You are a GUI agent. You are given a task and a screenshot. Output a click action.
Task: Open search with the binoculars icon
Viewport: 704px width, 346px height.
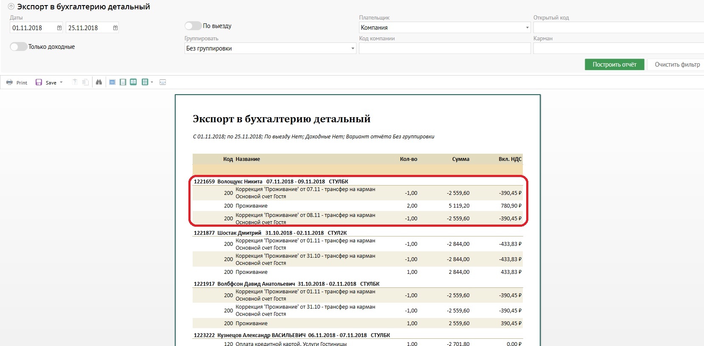(99, 82)
